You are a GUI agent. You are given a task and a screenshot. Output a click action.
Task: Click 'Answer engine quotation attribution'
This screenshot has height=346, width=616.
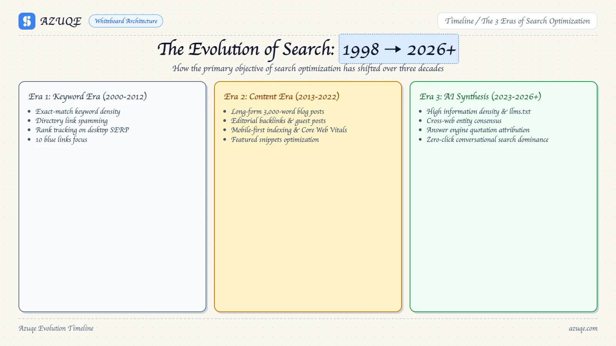coord(478,130)
